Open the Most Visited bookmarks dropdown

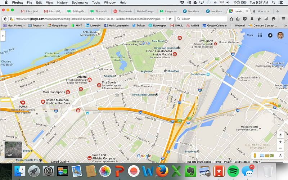pos(14,26)
